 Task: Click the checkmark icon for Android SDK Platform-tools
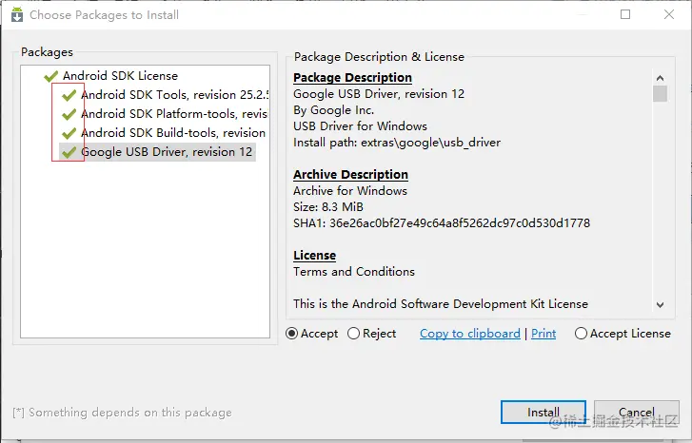(x=69, y=114)
